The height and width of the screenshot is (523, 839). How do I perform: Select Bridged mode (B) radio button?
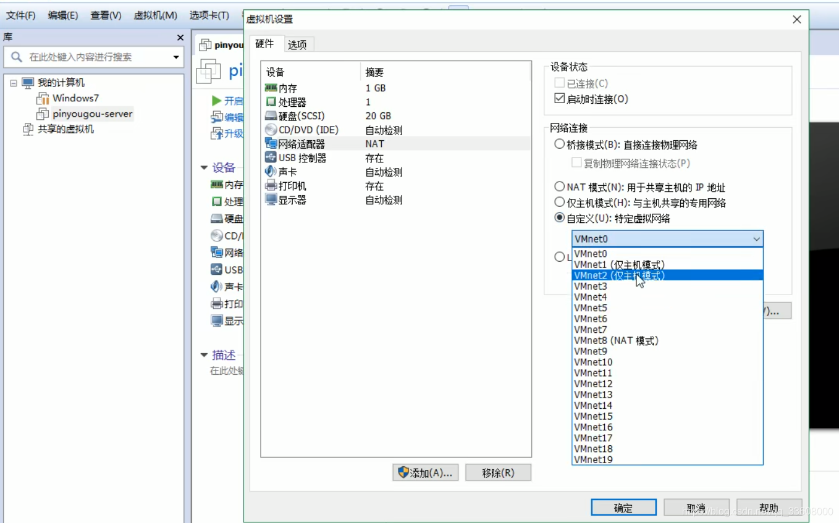560,144
